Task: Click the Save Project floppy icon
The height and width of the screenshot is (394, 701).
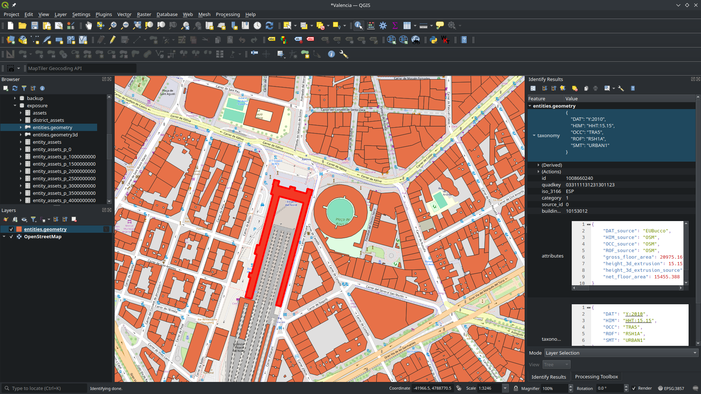Action: click(35, 26)
